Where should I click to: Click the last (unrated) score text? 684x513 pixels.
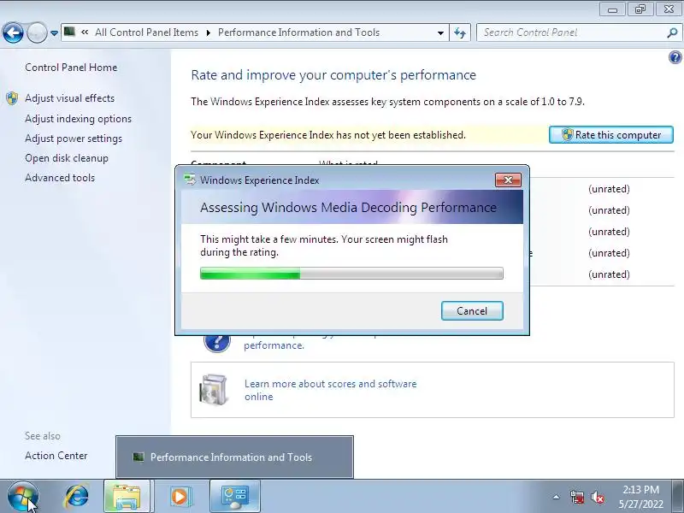coord(609,274)
